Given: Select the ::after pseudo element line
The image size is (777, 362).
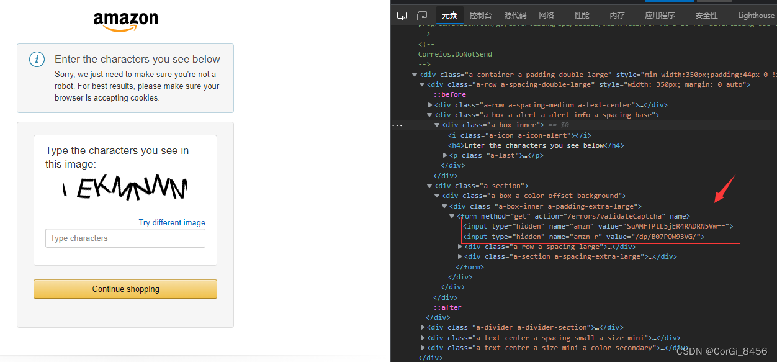Looking at the screenshot, I should click(447, 307).
